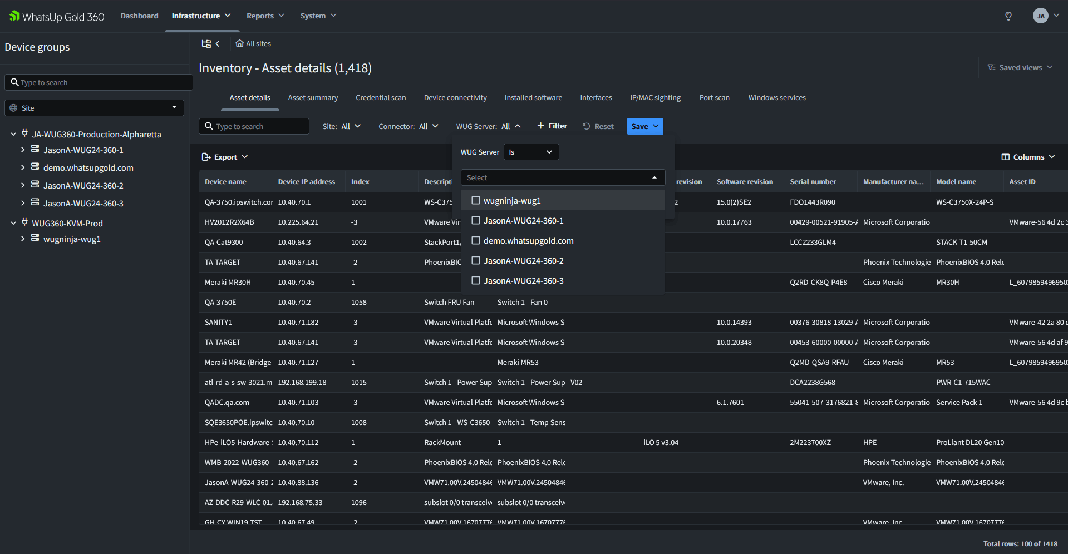Expand the demo.whatsupgold.com tree node
The image size is (1068, 554).
tap(23, 167)
